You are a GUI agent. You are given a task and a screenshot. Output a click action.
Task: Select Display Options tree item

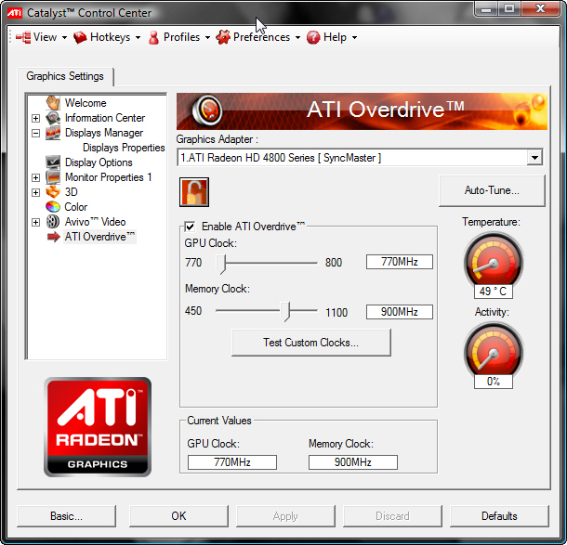tap(99, 162)
